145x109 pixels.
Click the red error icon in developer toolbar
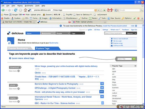[x=138, y=18]
